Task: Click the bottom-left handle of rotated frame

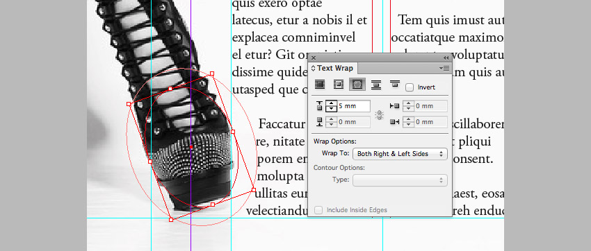Action: pyautogui.click(x=171, y=220)
